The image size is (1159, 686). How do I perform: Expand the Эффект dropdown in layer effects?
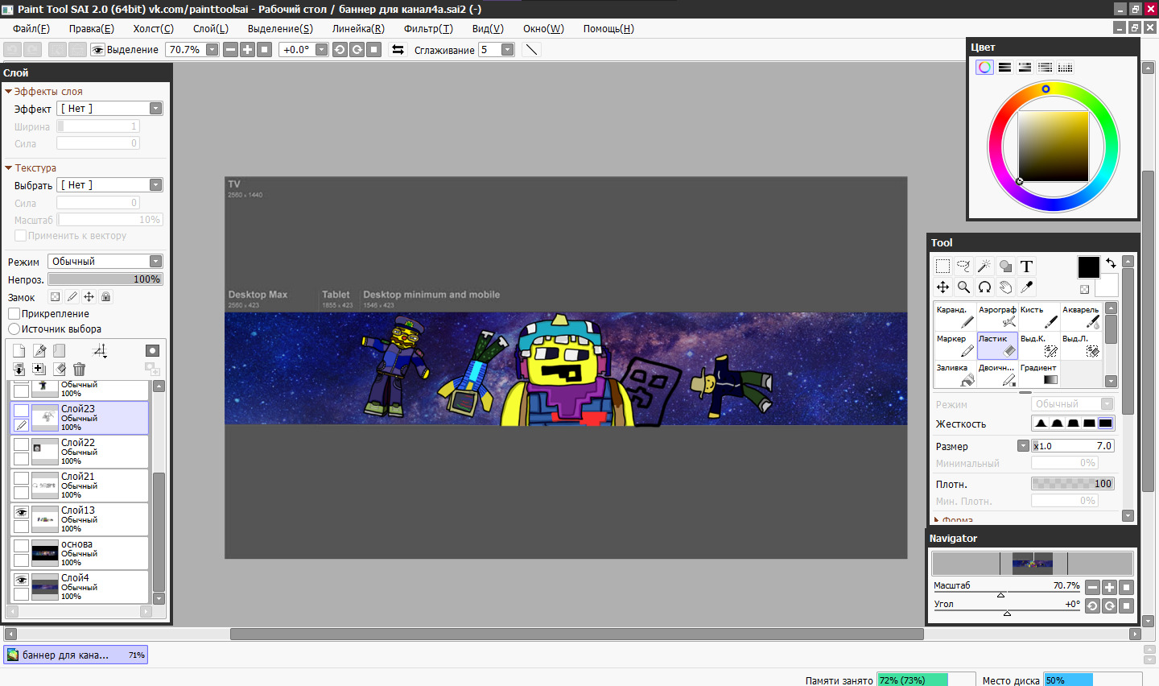click(x=110, y=109)
